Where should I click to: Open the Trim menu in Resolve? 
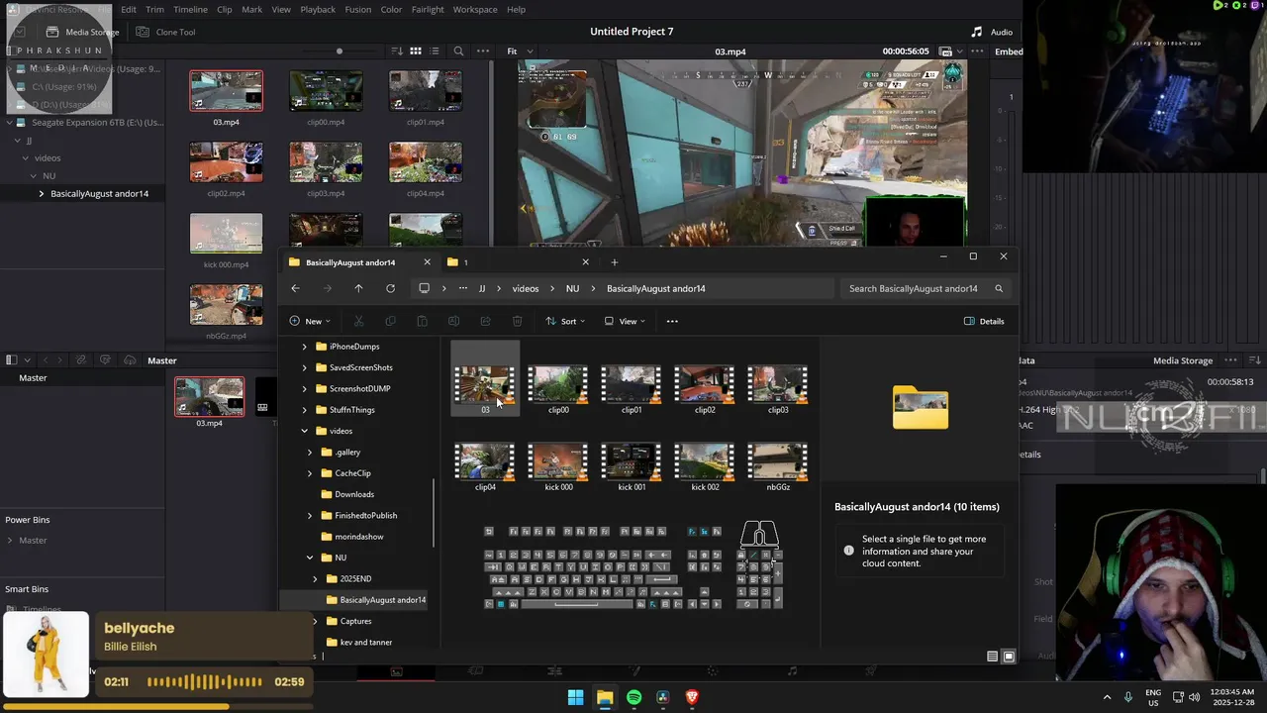[x=154, y=9]
